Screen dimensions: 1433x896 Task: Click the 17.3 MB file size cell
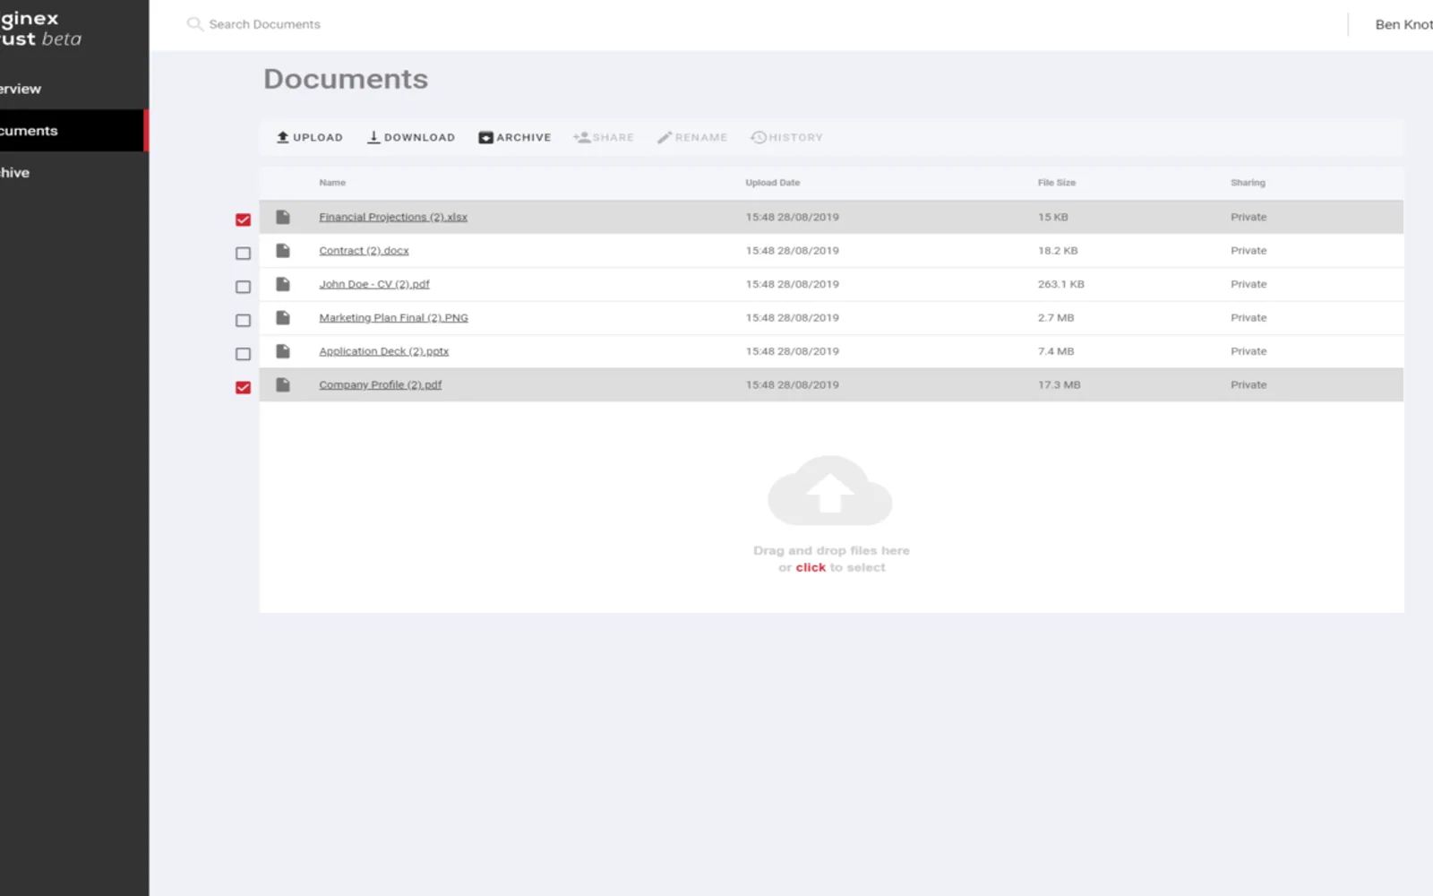[x=1060, y=385]
